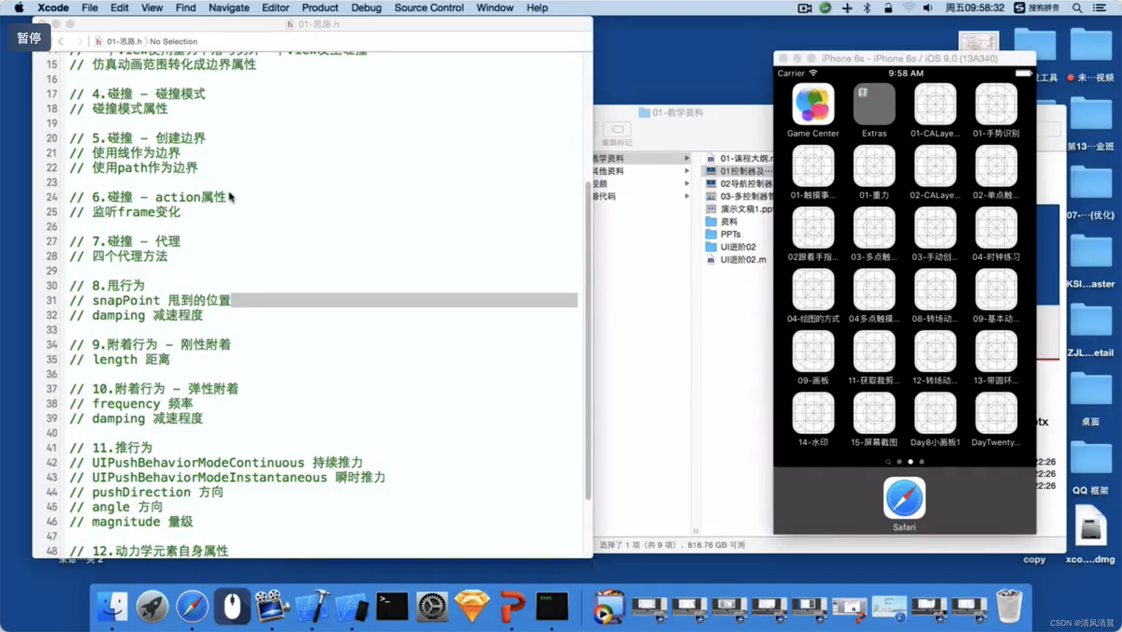This screenshot has width=1122, height=632.
Task: Open the 14-水印 app icon
Action: click(x=813, y=413)
